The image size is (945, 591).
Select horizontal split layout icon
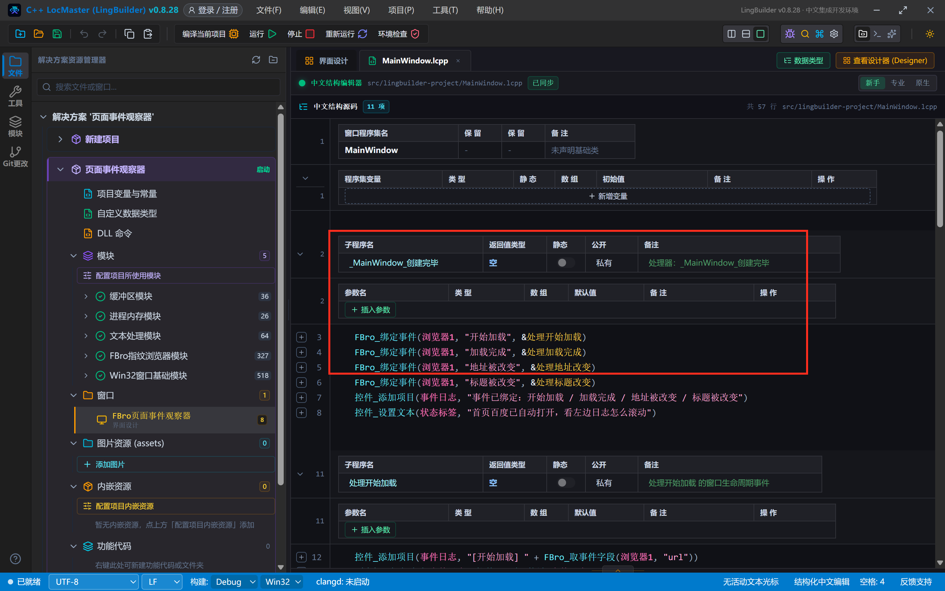746,34
